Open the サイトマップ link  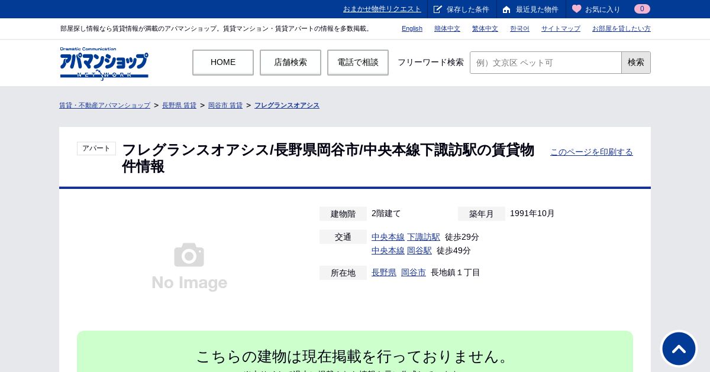click(x=561, y=28)
